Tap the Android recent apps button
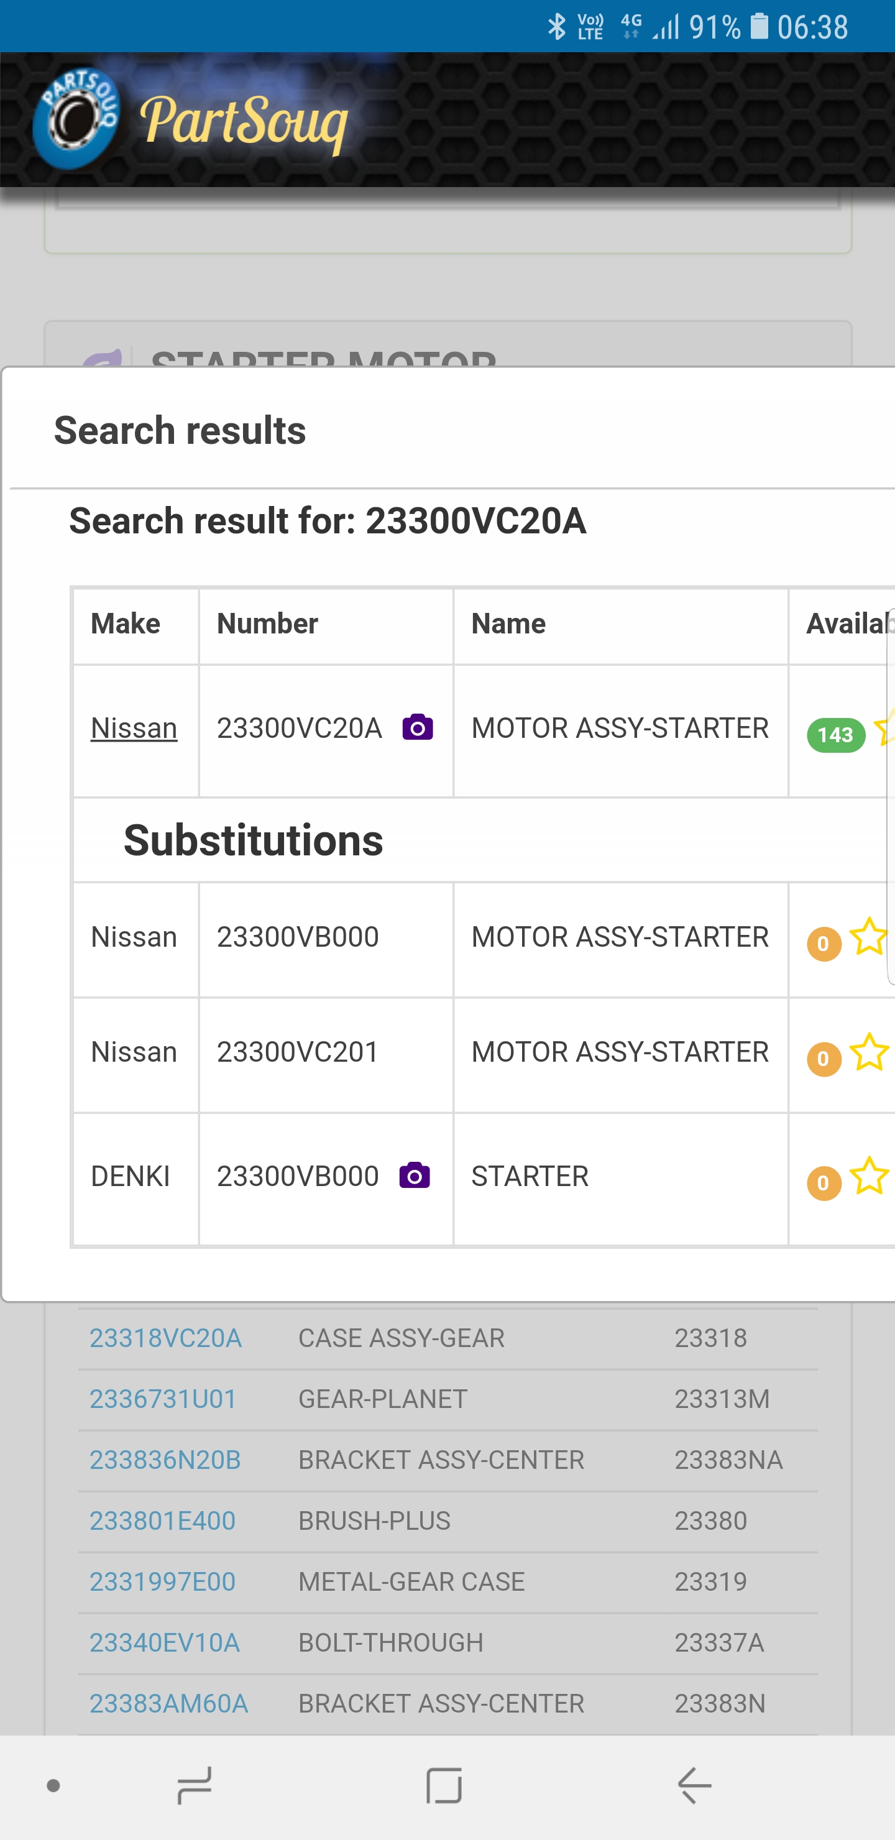 pos(195,1786)
